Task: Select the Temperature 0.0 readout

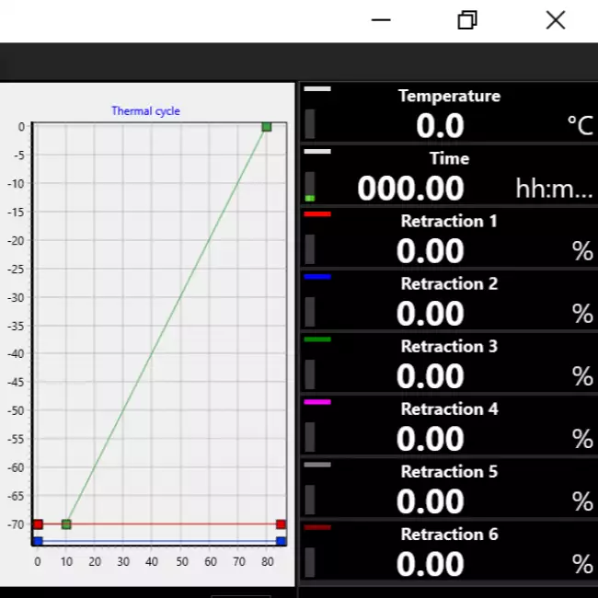Action: coord(440,126)
